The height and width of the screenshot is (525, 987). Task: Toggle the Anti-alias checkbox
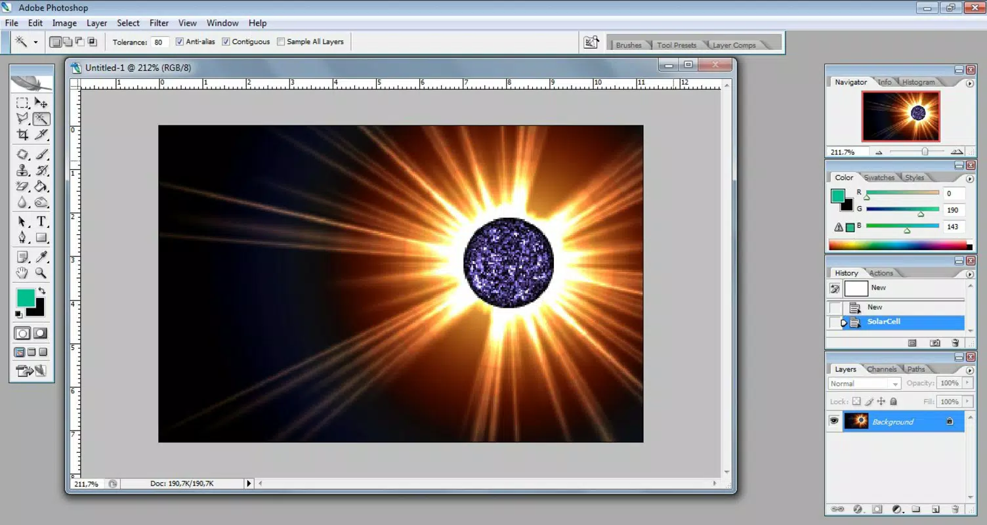click(180, 41)
